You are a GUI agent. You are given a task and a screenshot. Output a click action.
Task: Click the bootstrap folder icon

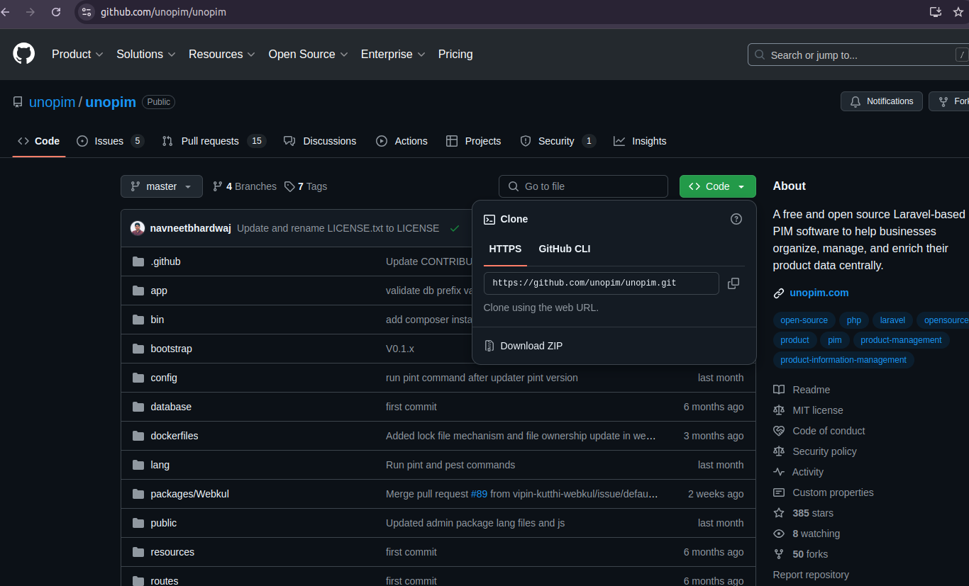coord(138,349)
